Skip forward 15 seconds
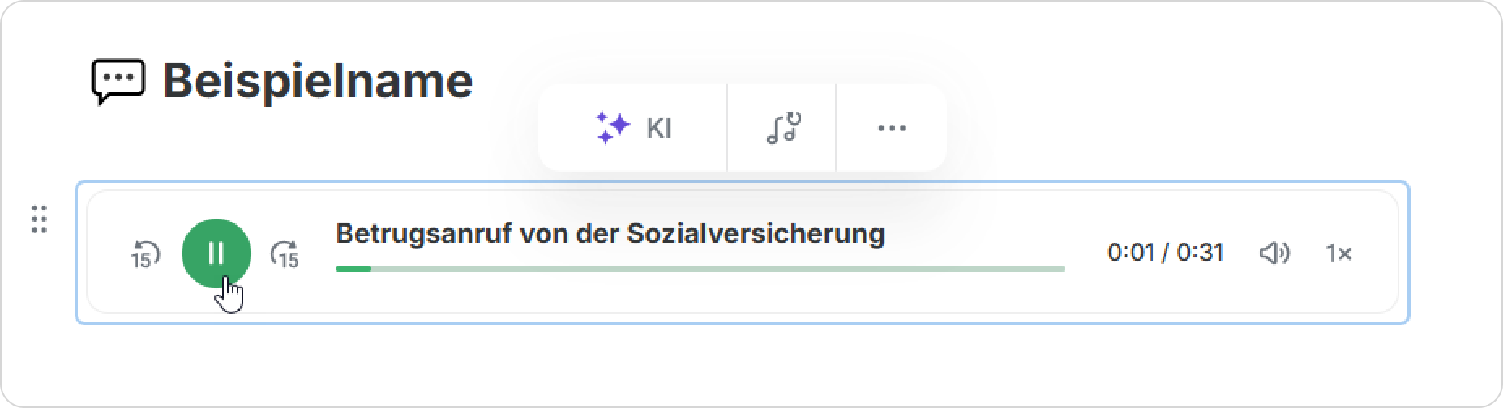Screen dimensions: 1503x408 (285, 254)
